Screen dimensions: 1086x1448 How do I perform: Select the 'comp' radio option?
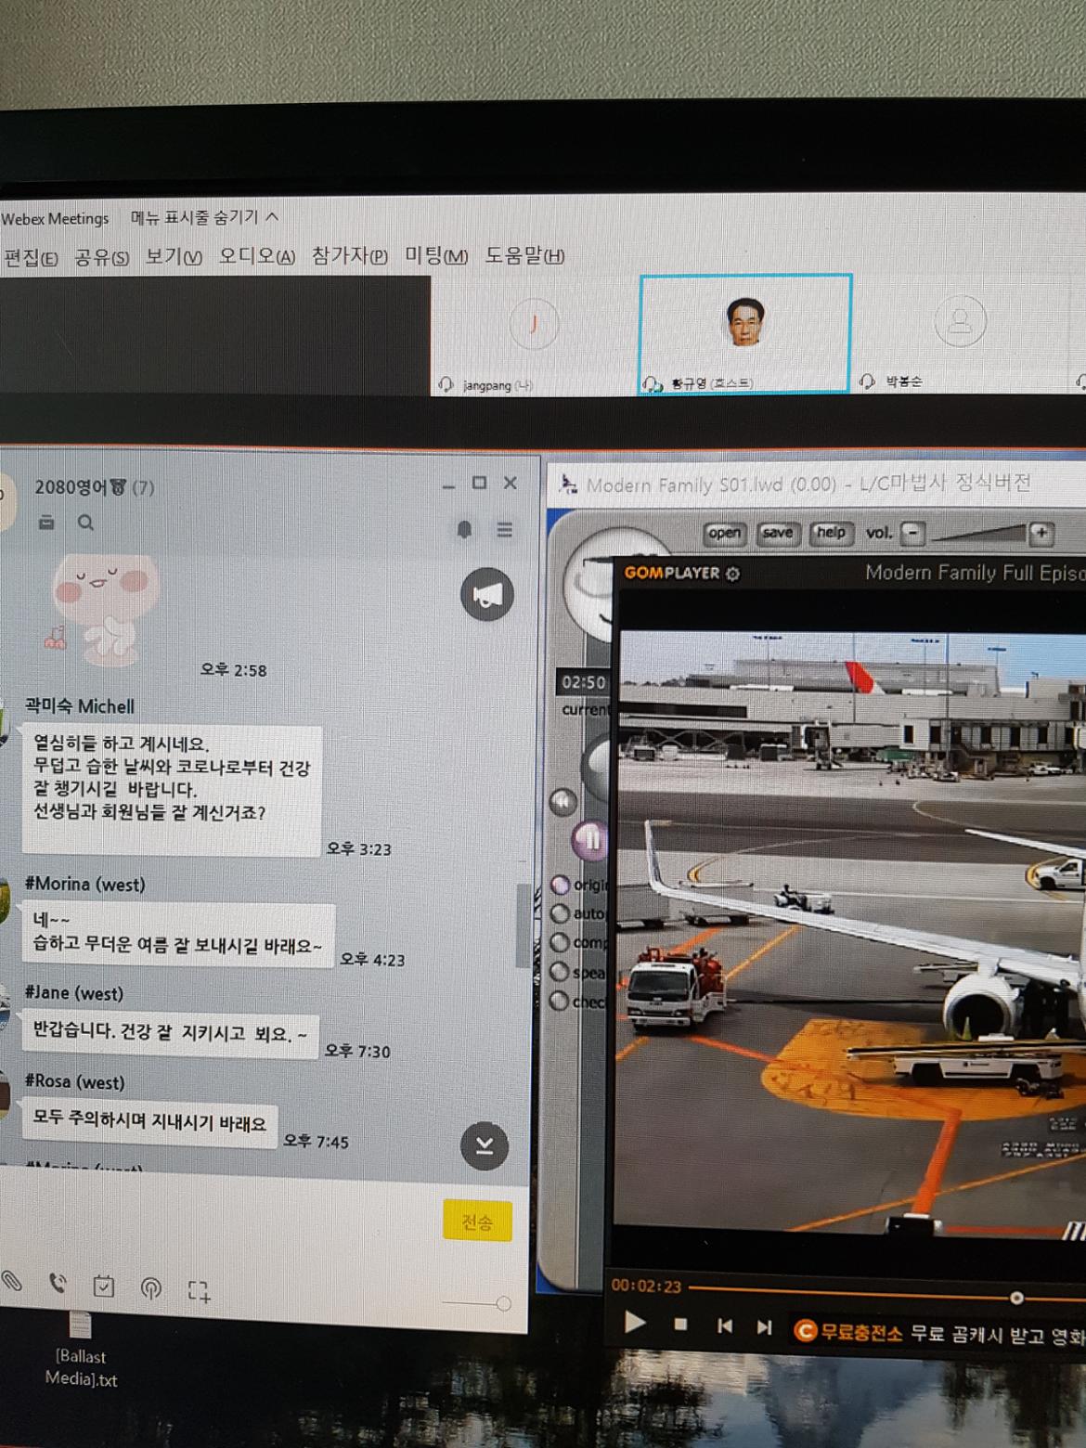560,942
